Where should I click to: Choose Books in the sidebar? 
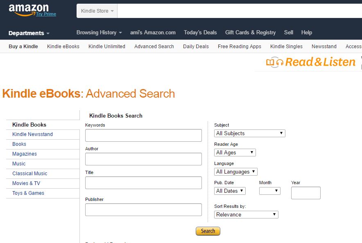[x=19, y=144]
